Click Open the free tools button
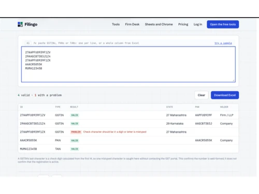Image resolution: width=259 pixels, height=194 pixels. (x=223, y=24)
